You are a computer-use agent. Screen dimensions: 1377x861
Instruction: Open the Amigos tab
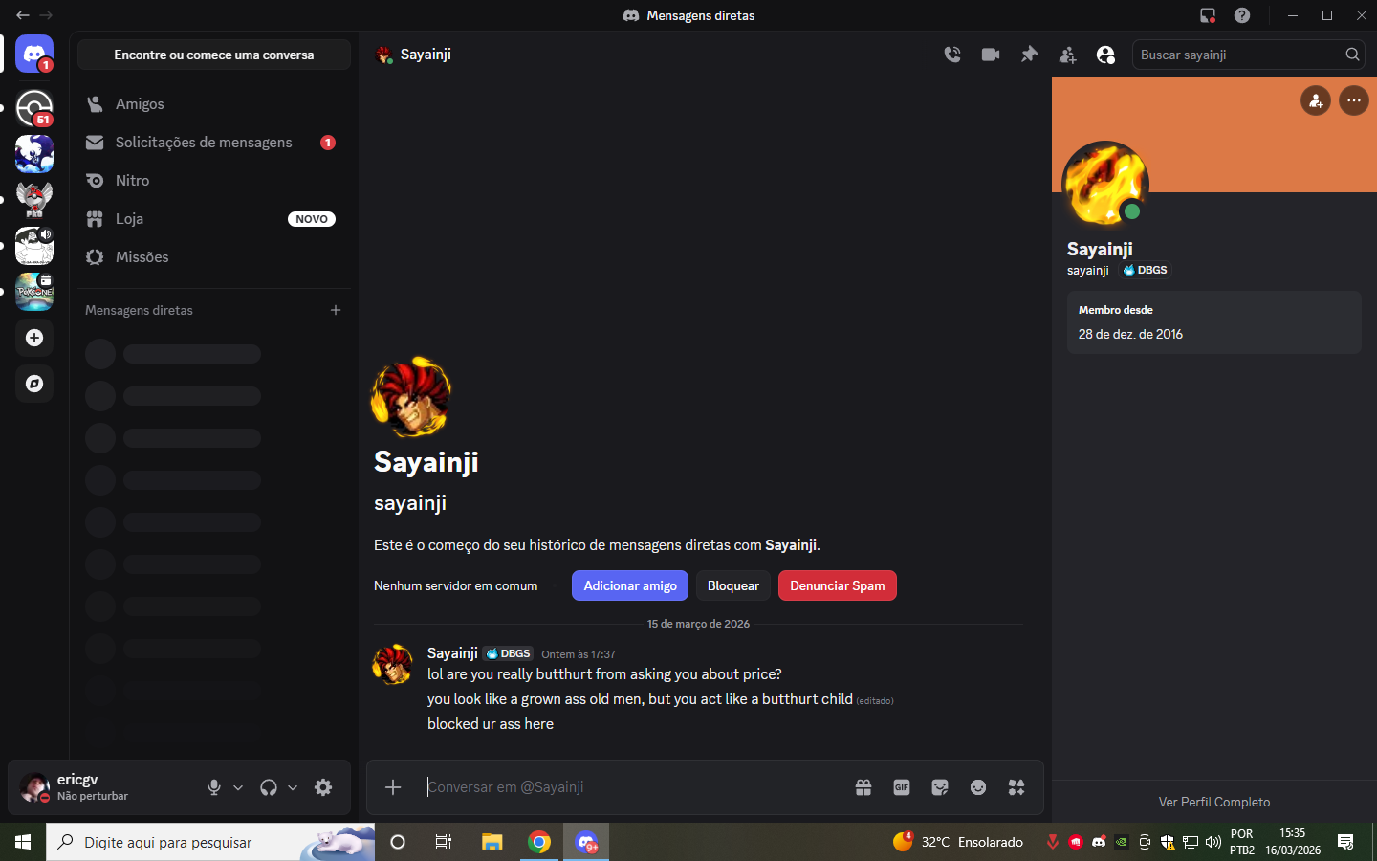(x=140, y=104)
